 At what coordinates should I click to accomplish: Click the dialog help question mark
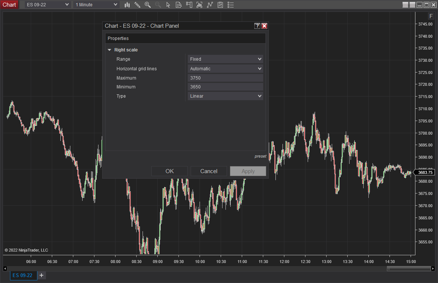(257, 26)
